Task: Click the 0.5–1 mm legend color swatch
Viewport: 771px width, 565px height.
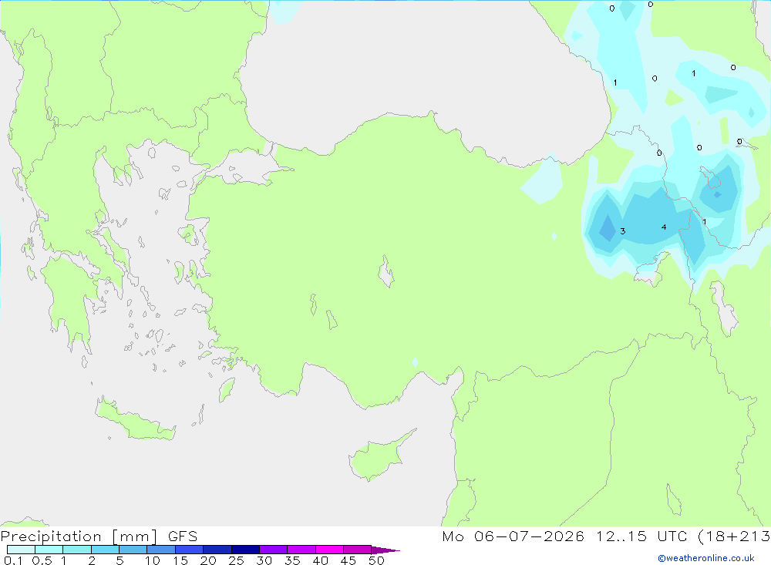Action: point(49,550)
